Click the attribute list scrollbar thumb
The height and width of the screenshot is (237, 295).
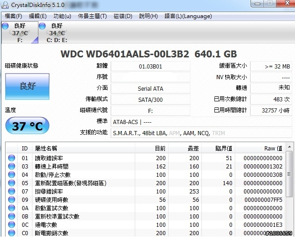(289, 174)
